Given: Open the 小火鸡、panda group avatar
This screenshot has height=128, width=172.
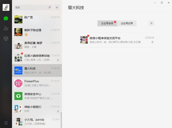Looking at the screenshot, I should point(19,122).
